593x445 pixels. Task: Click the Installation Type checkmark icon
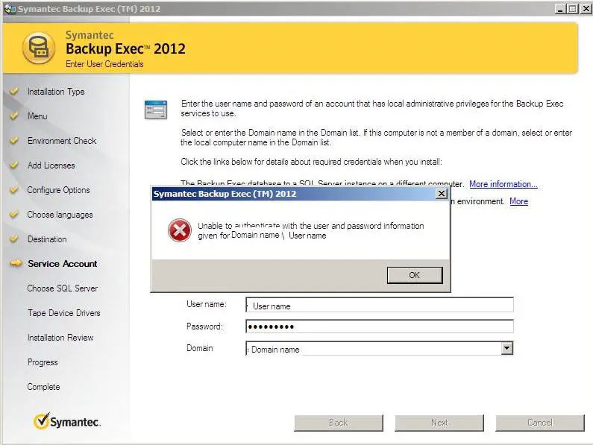coord(14,91)
